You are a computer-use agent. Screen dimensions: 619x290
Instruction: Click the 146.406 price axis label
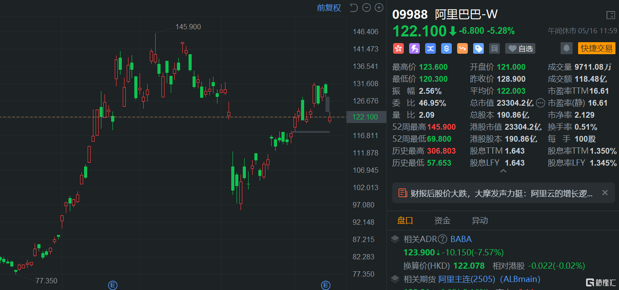point(366,32)
